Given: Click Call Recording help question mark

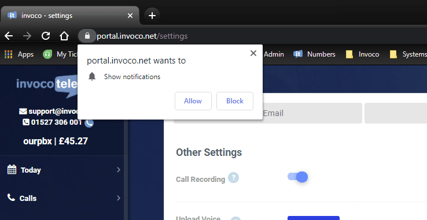Looking at the screenshot, I should [x=233, y=178].
